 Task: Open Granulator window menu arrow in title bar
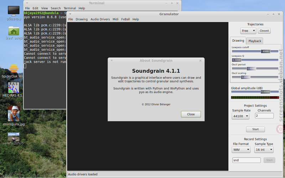[x=70, y=14]
